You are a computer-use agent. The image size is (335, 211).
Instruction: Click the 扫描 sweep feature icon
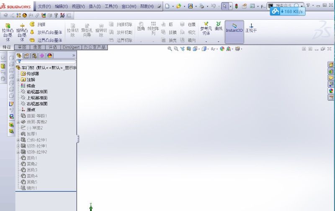click(32, 24)
